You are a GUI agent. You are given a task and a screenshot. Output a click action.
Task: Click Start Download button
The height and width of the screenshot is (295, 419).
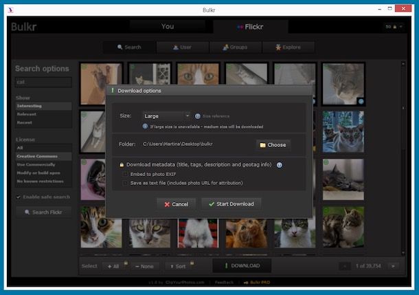(x=231, y=204)
